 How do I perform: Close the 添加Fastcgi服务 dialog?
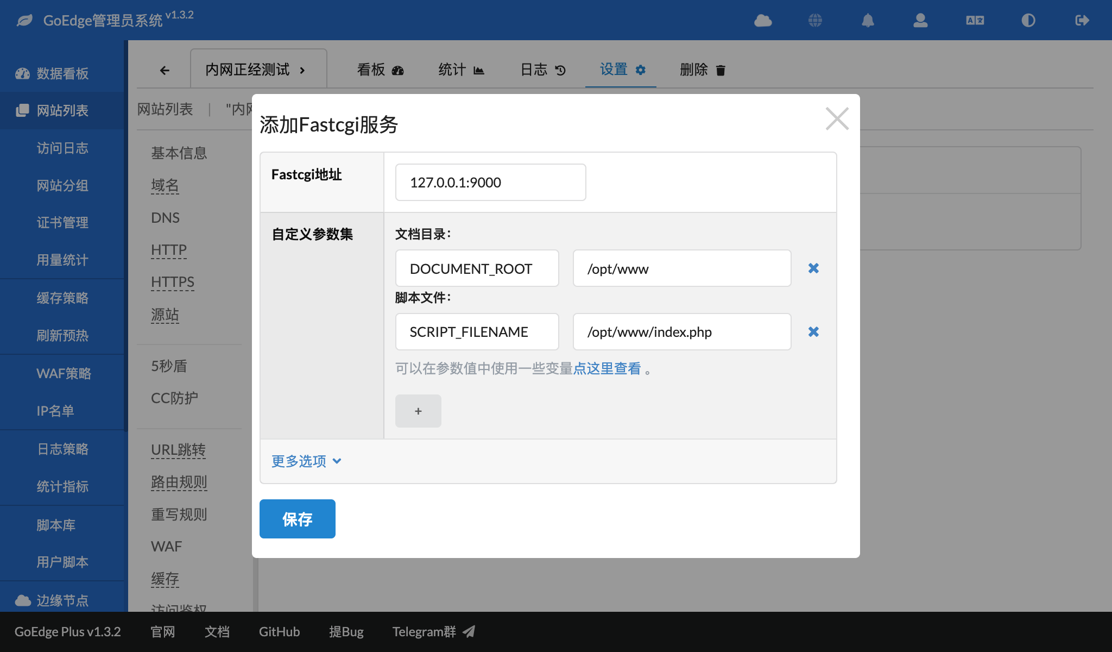tap(837, 118)
